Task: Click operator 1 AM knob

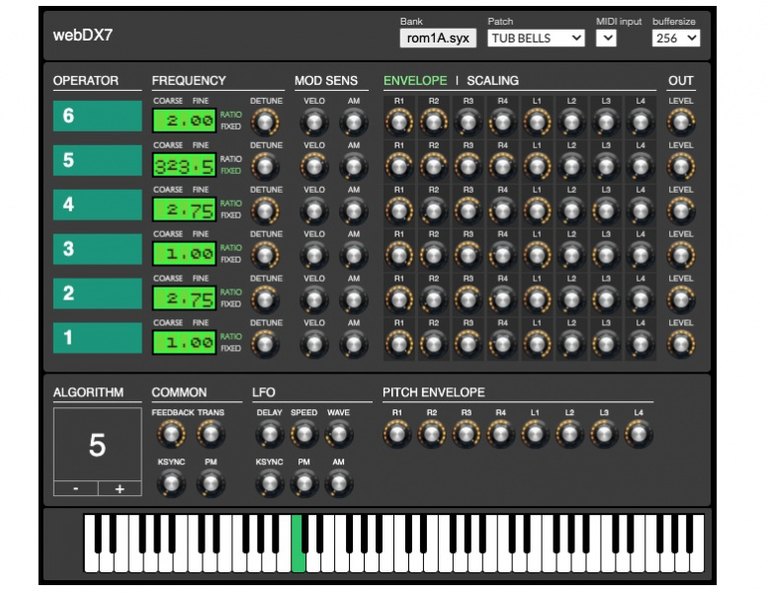Action: (353, 344)
